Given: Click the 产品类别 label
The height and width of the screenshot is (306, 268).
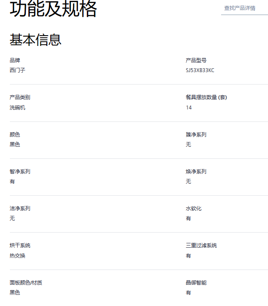Looking at the screenshot, I should pyautogui.click(x=20, y=97).
